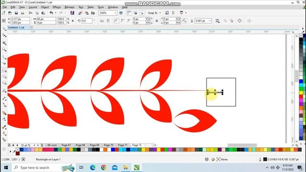Click the Open folder icon in toolbar
The height and width of the screenshot is (172, 306).
pos(10,13)
